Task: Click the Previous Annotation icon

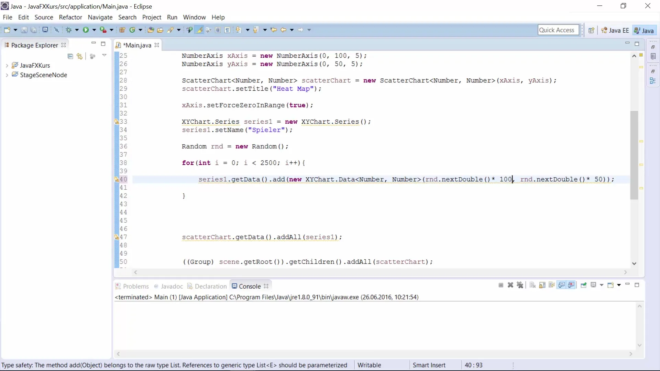Action: pos(256,30)
